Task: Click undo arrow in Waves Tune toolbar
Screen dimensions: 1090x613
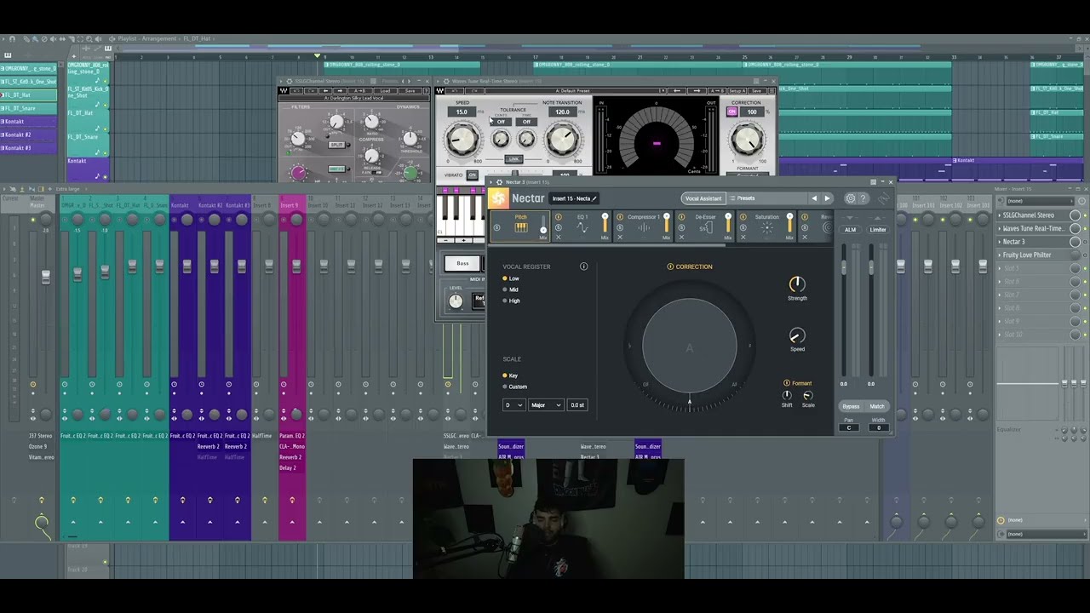Action: pos(454,91)
